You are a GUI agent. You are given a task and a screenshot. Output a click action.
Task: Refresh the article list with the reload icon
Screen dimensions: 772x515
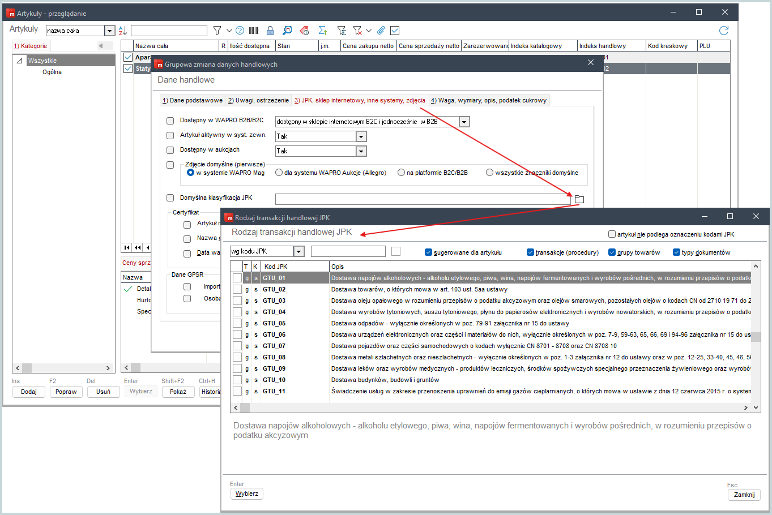[x=723, y=31]
